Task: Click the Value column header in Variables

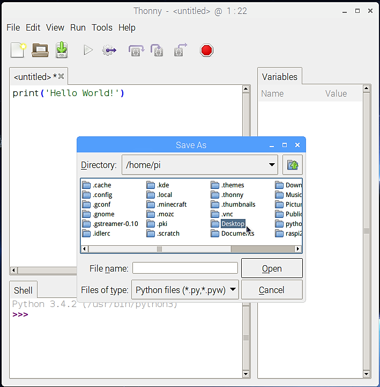Action: [336, 93]
